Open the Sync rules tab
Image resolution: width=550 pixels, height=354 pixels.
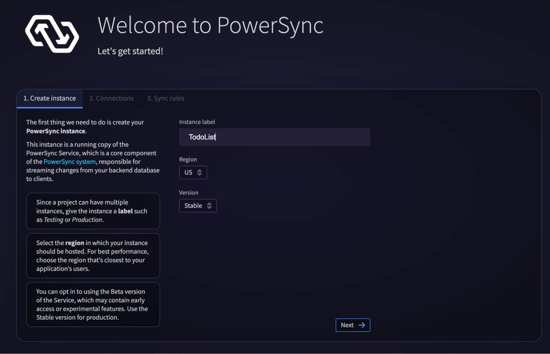click(166, 98)
